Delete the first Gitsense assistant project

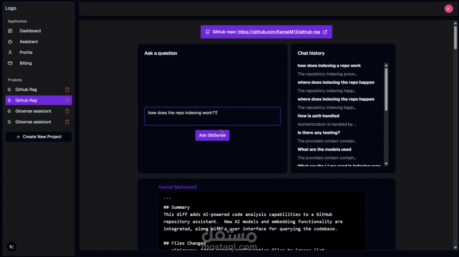click(67, 111)
